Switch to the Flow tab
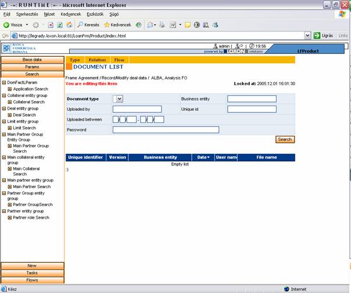The height and width of the screenshot is (293, 351). pos(119,60)
